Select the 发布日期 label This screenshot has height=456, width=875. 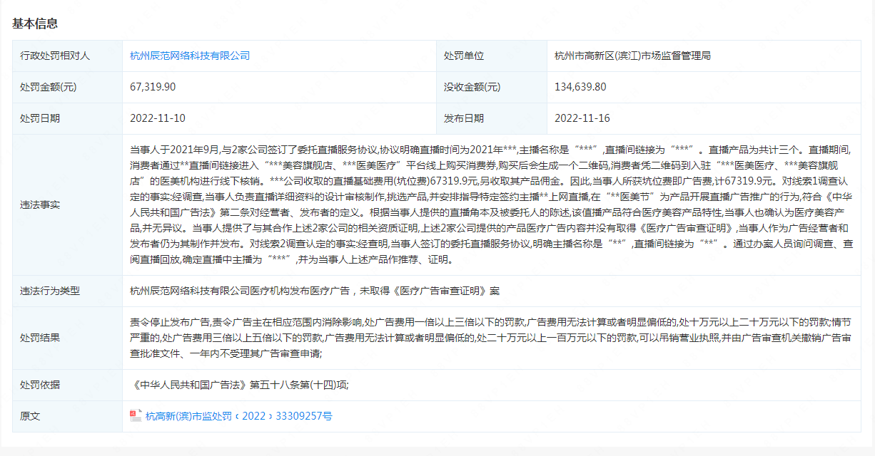tap(464, 118)
